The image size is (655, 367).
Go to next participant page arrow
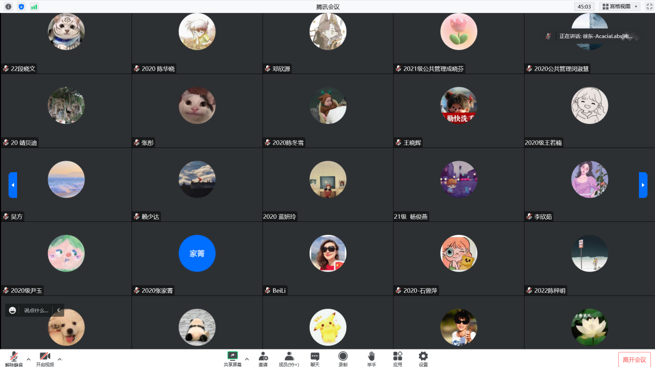643,185
